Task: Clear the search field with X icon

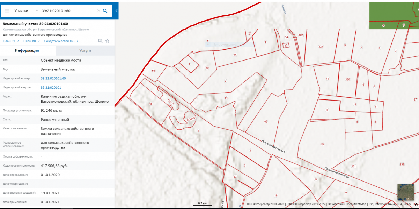Action: 98,11
